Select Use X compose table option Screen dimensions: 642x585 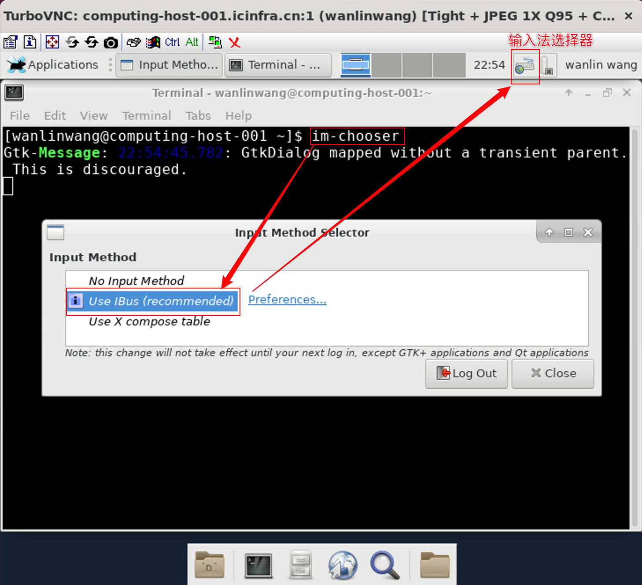pos(150,322)
